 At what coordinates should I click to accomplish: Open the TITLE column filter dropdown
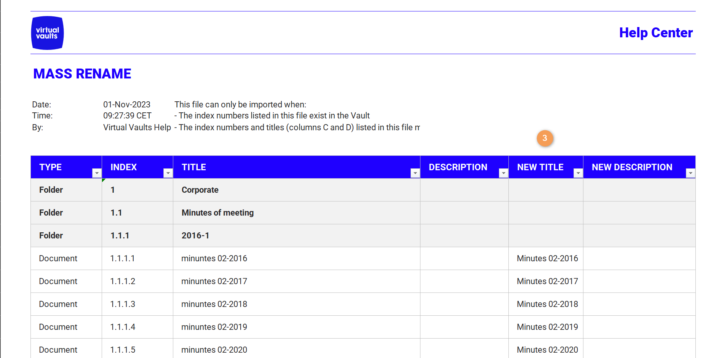(x=415, y=173)
